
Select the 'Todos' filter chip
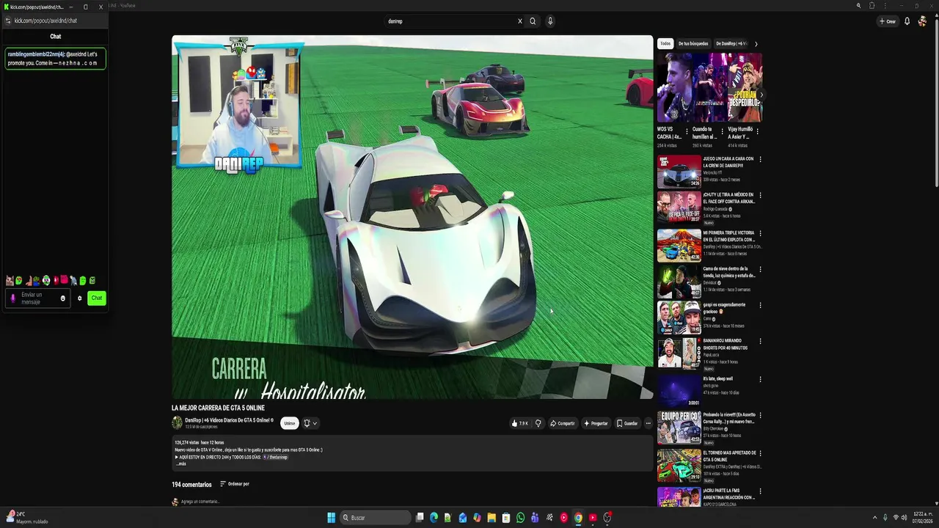click(x=665, y=43)
